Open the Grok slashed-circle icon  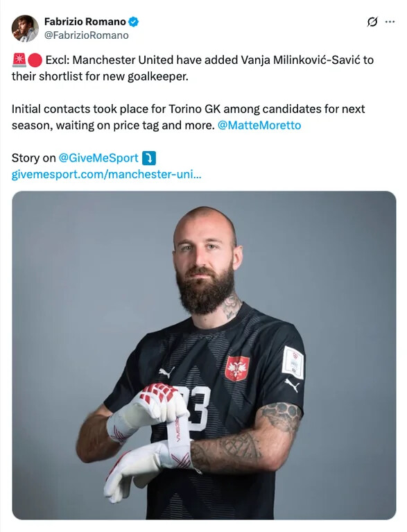point(372,22)
